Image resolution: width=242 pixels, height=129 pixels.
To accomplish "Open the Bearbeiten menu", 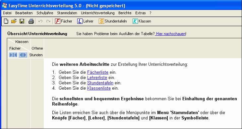I will 24,13.
